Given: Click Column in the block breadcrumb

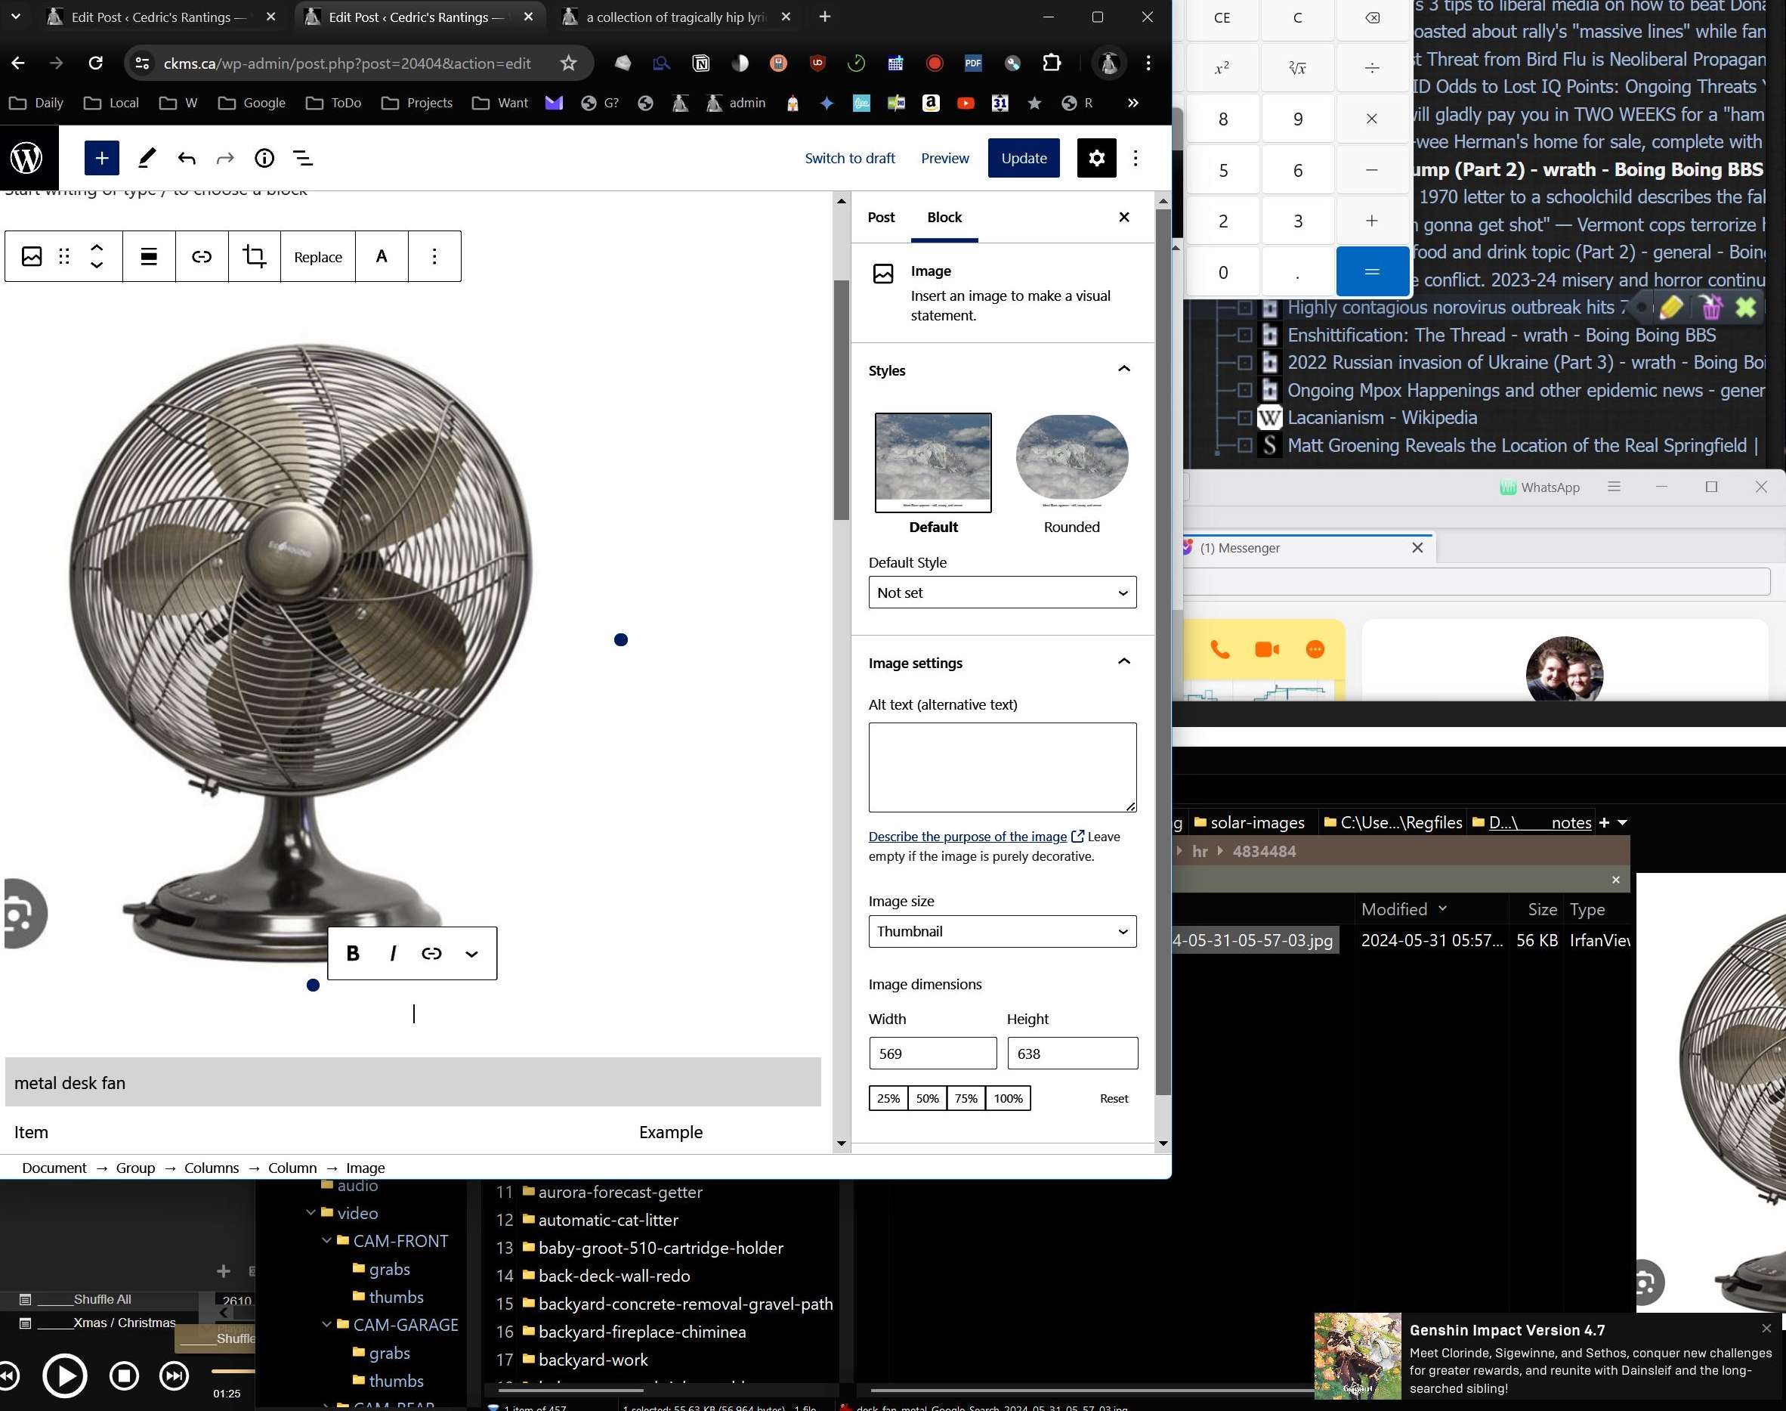Looking at the screenshot, I should 292,1168.
